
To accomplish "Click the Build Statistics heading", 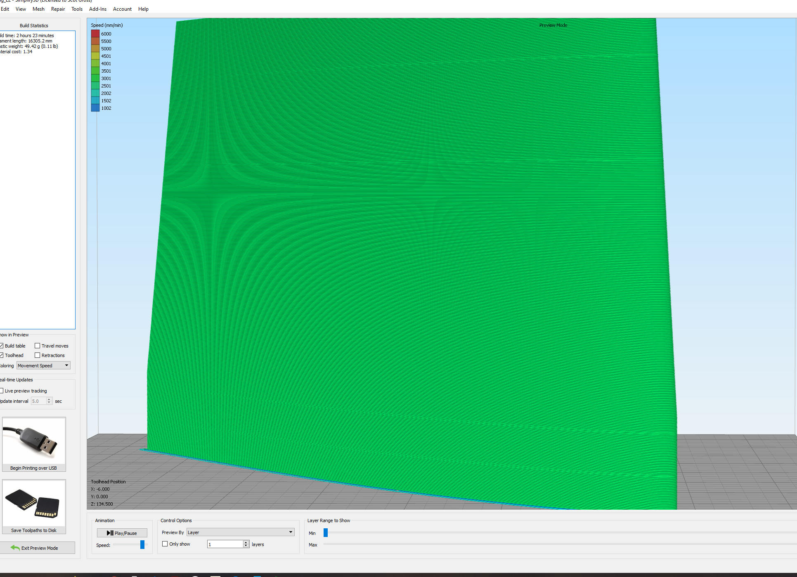I will (x=34, y=26).
